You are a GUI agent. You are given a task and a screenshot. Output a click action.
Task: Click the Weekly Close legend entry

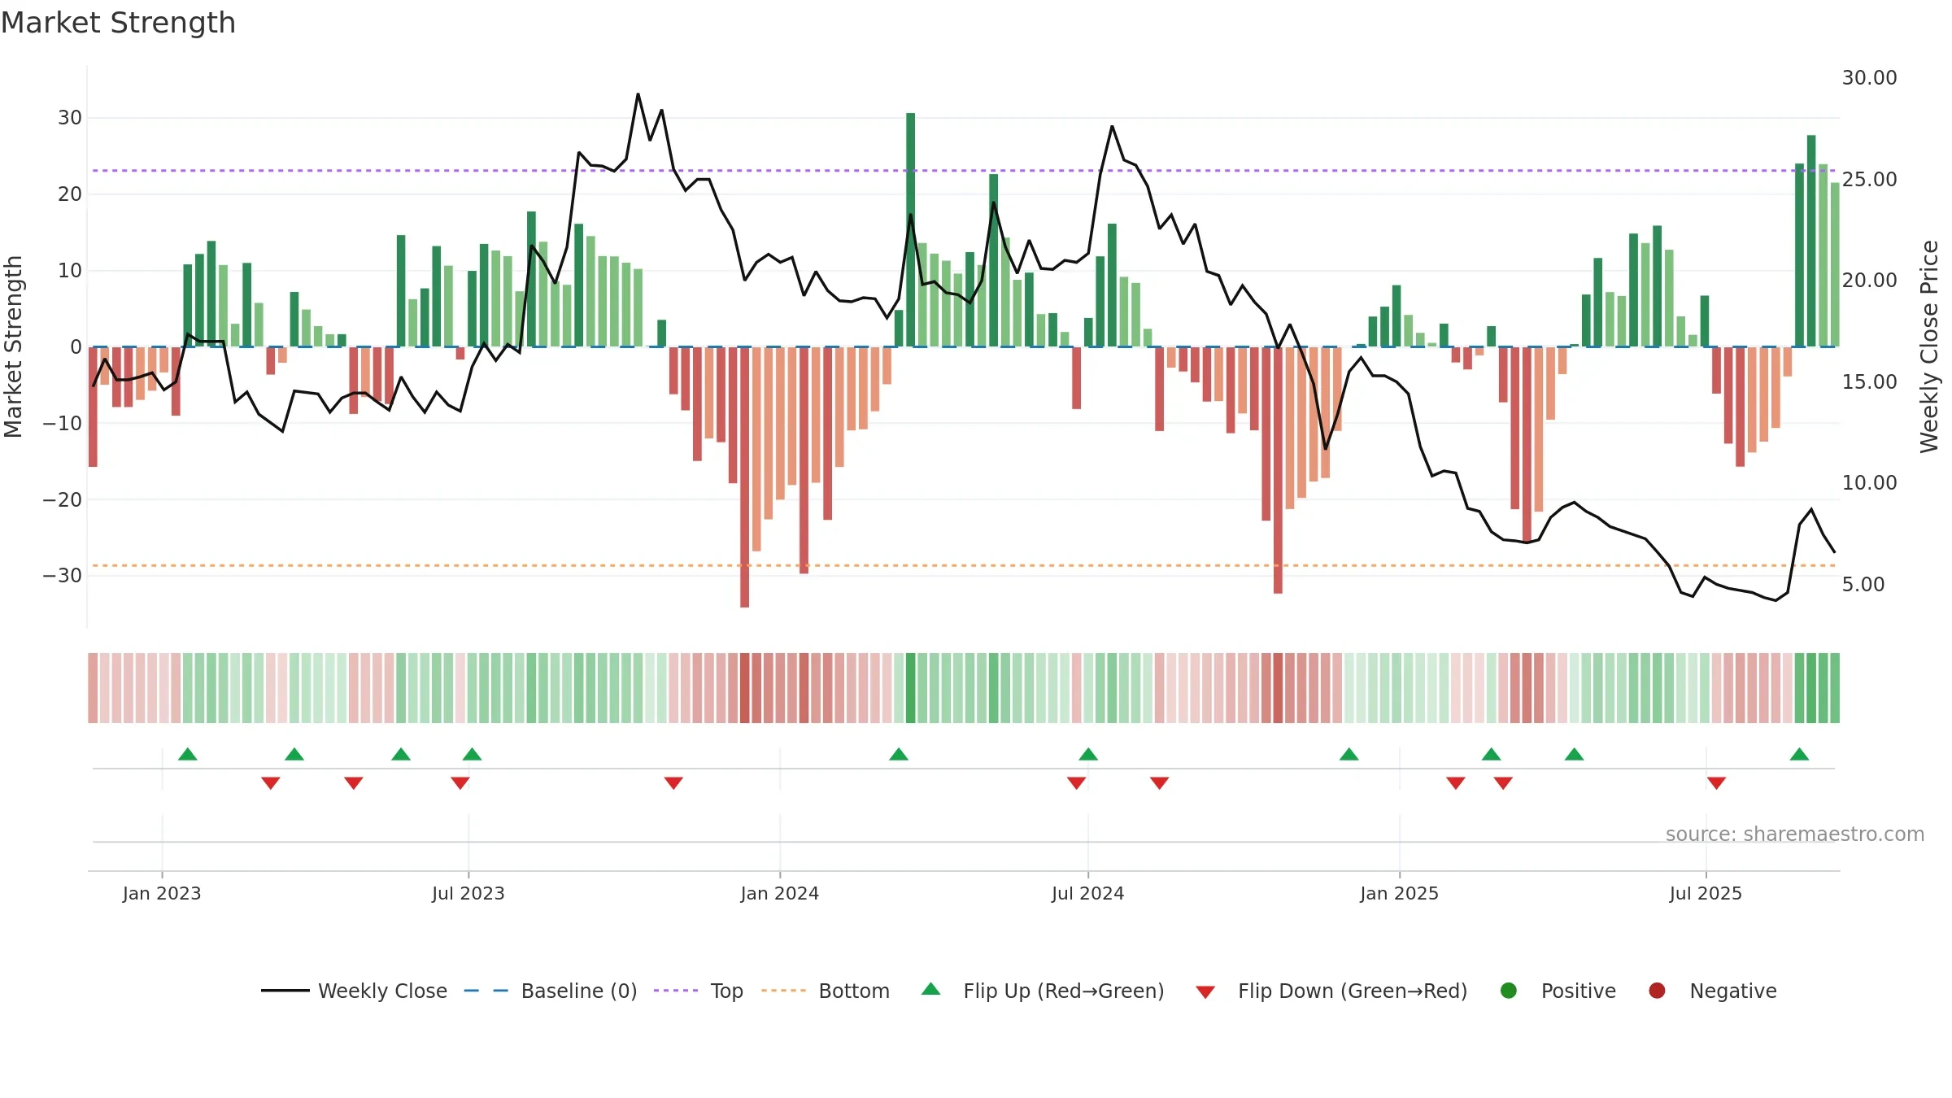(x=354, y=991)
